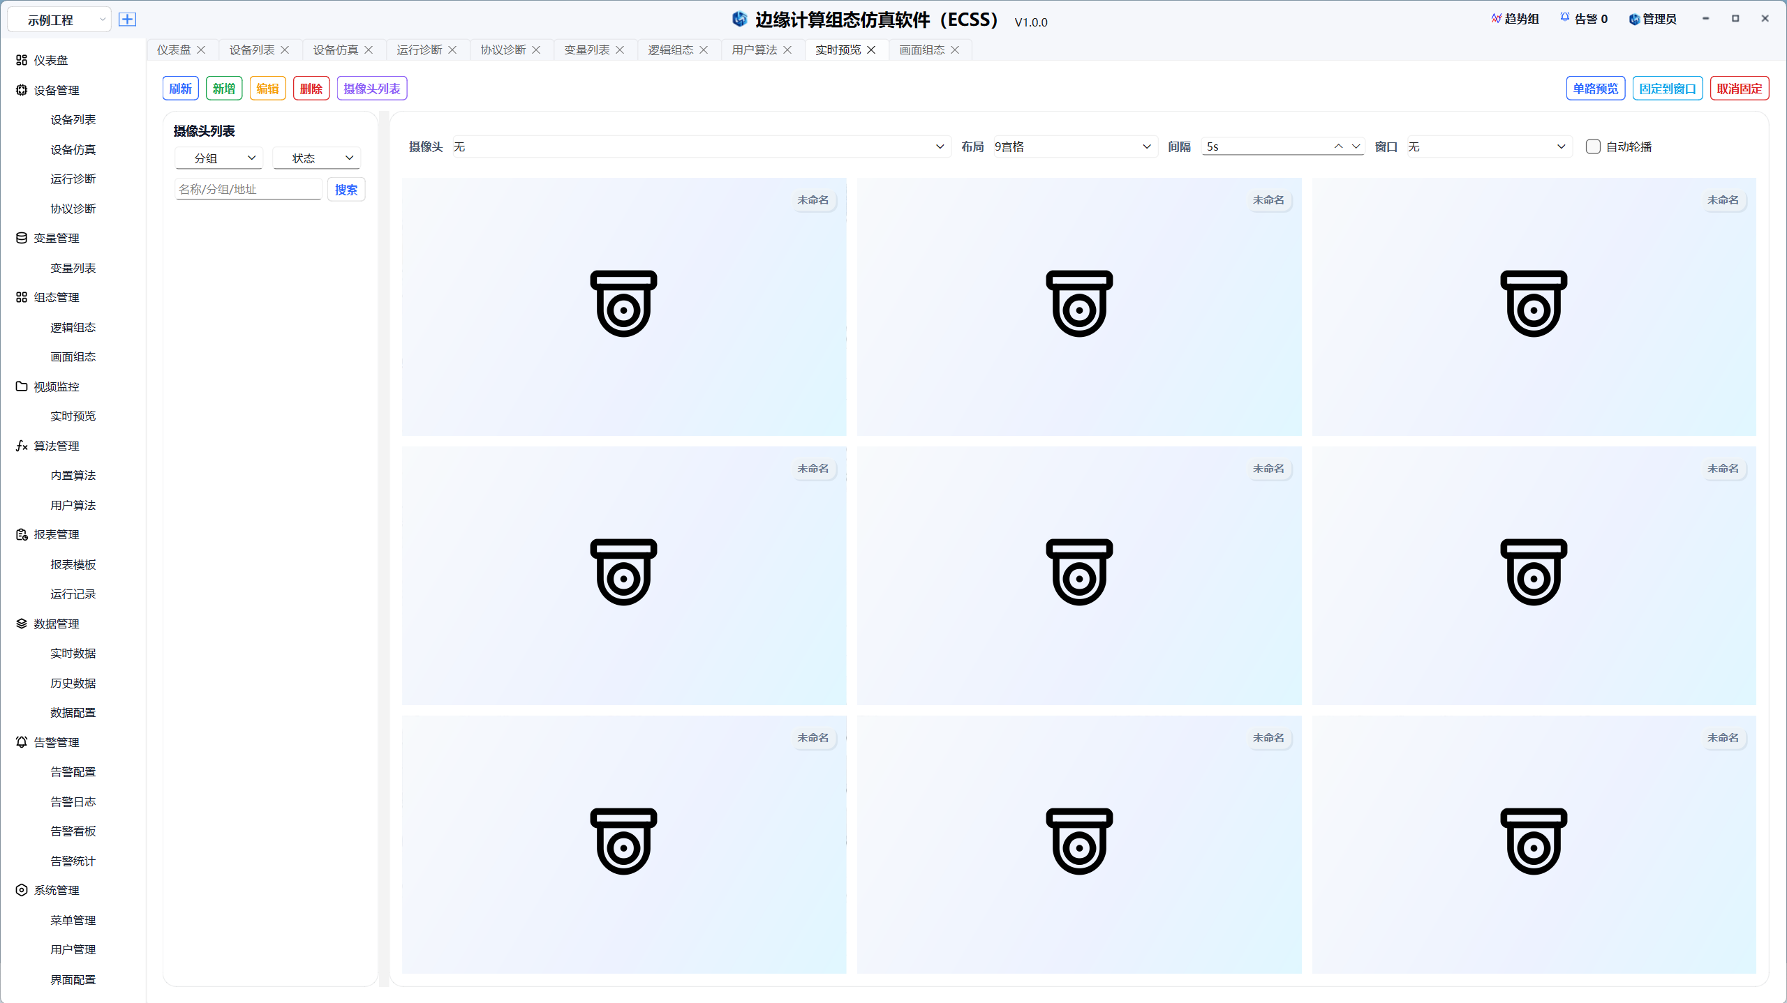The image size is (1787, 1003).
Task: Select the top-left camera preview tile
Action: click(x=624, y=307)
